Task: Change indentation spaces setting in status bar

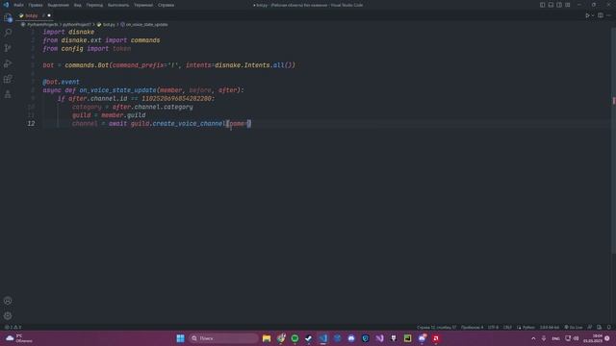Action: point(472,327)
